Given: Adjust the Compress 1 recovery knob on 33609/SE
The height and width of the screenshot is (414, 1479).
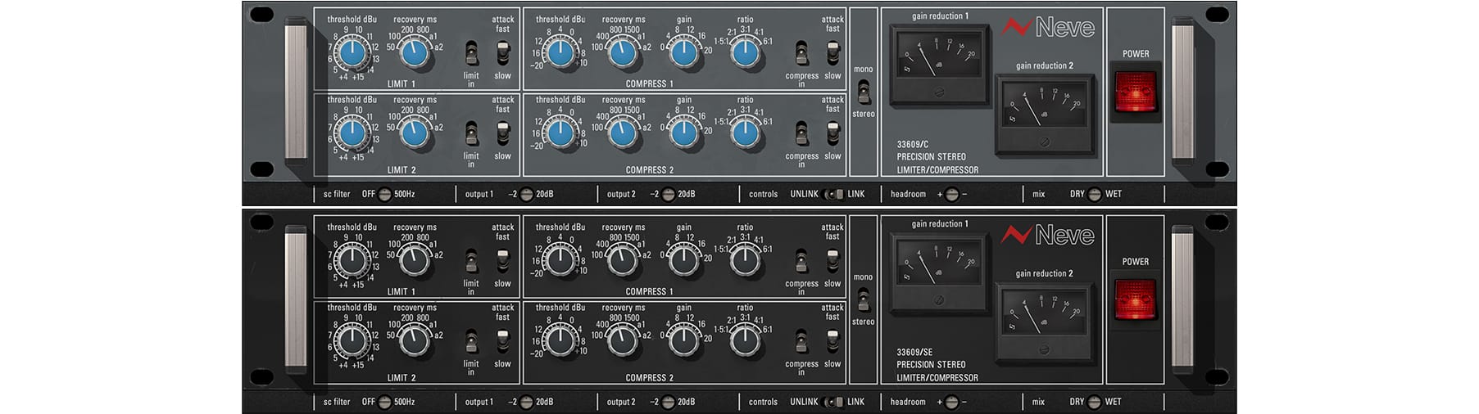Looking at the screenshot, I should [x=623, y=261].
